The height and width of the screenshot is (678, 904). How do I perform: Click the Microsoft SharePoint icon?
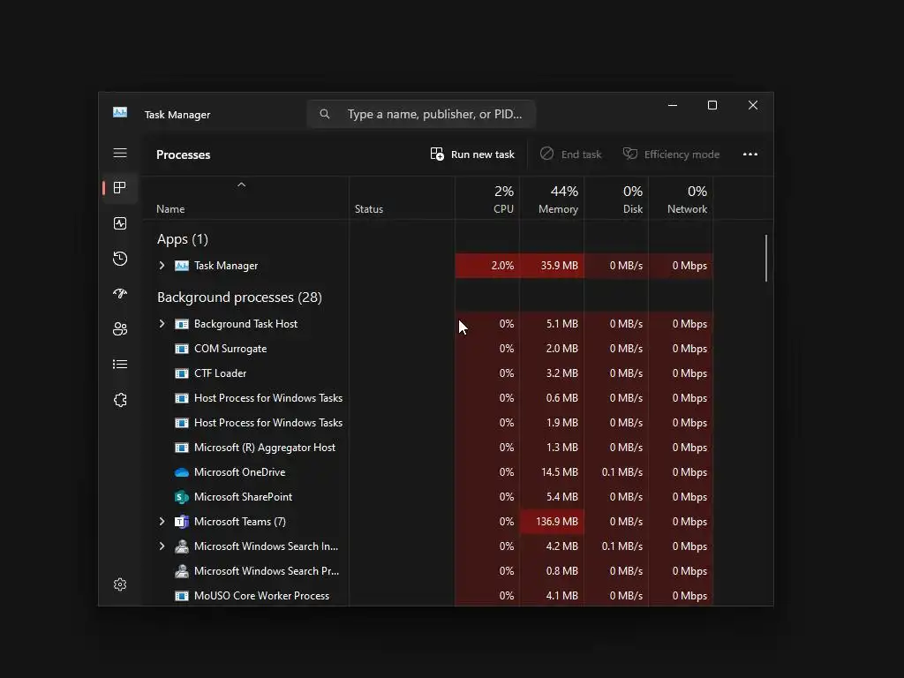pos(182,497)
